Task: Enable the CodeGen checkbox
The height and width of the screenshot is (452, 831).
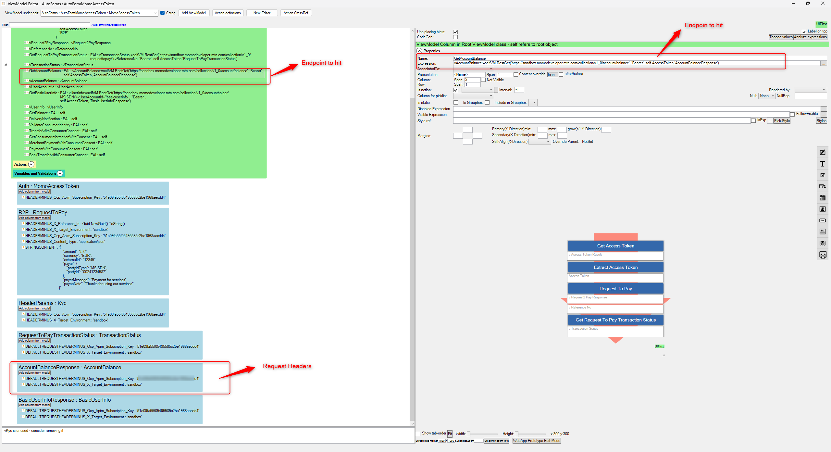Action: click(455, 37)
